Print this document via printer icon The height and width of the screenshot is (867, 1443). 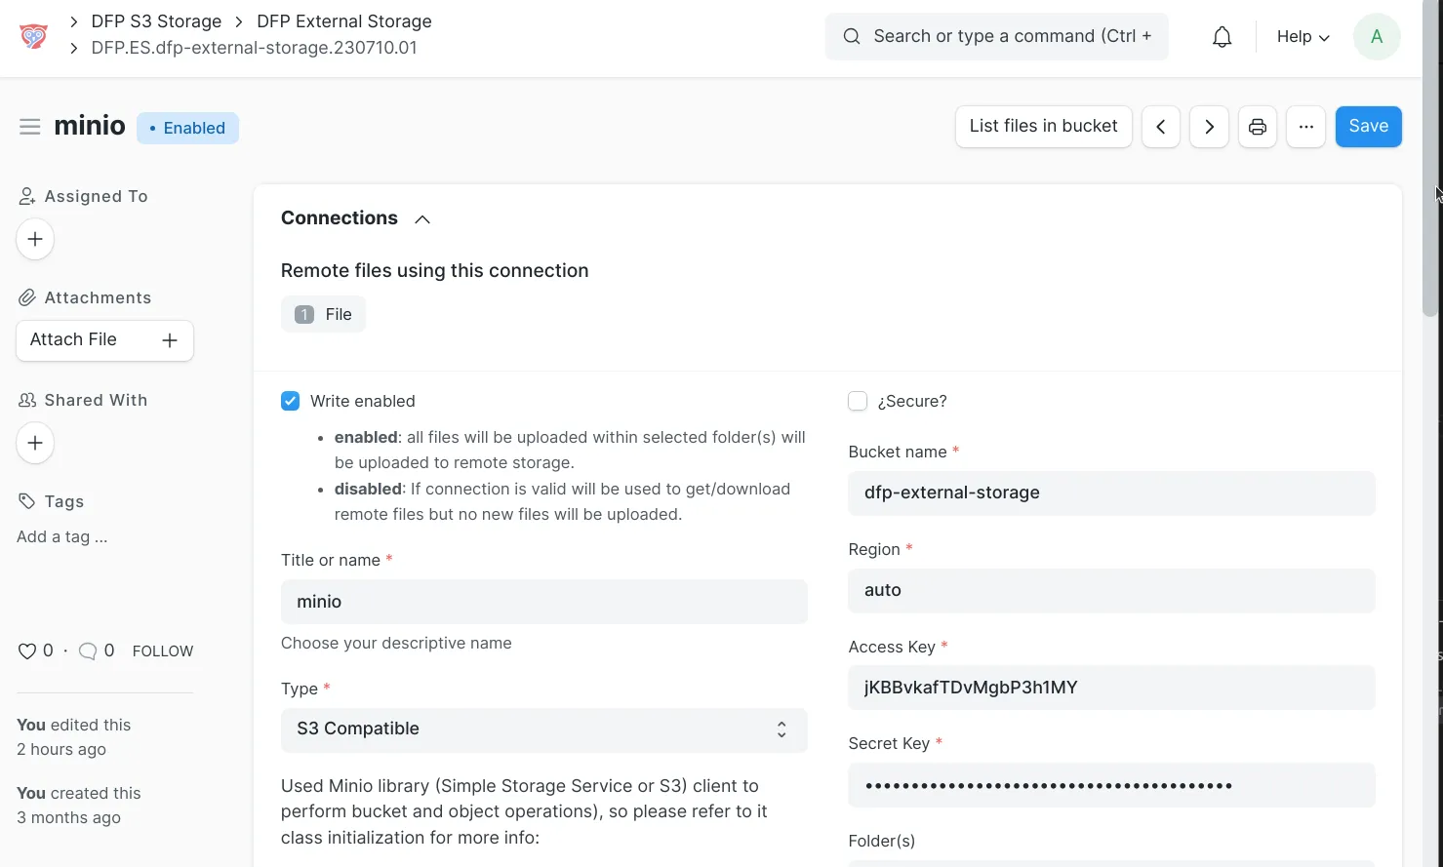point(1257,127)
